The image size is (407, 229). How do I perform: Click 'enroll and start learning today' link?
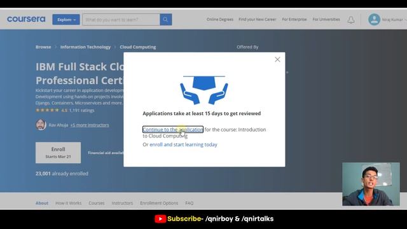[183, 144]
